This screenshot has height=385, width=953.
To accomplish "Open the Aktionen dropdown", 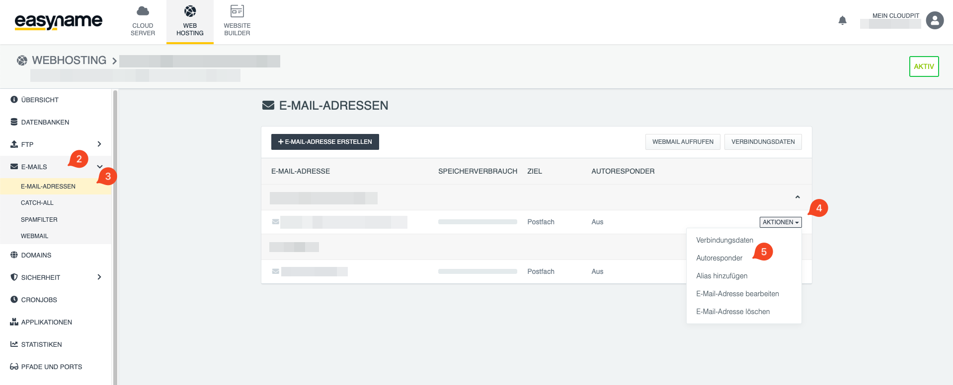I will pyautogui.click(x=780, y=222).
